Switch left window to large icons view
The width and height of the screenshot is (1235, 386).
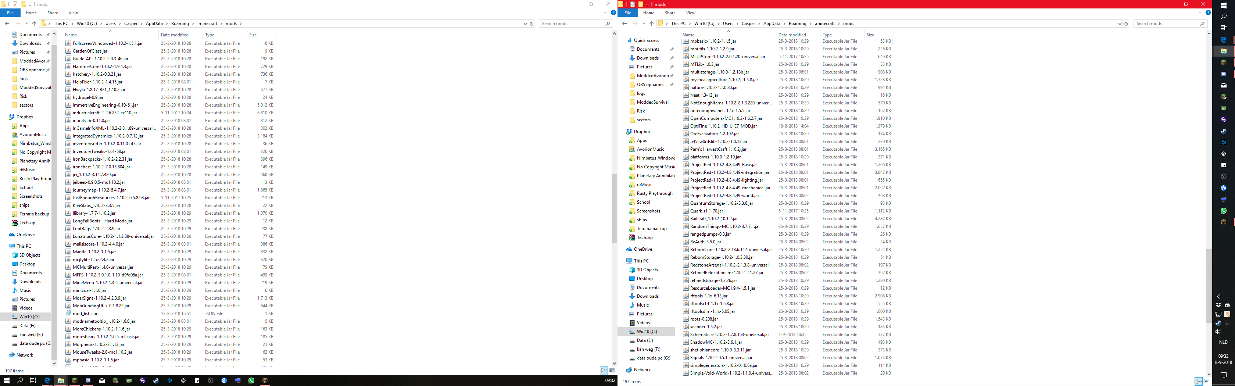tap(612, 371)
